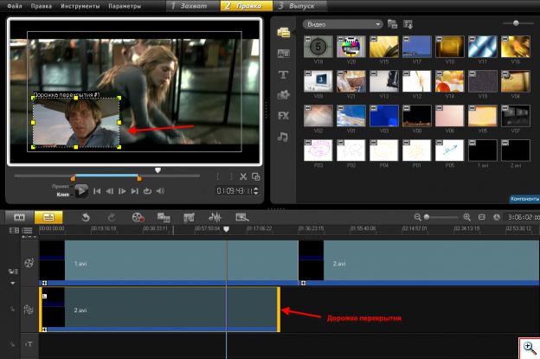
Task: Open the Инструменты menu
Action: click(80, 6)
